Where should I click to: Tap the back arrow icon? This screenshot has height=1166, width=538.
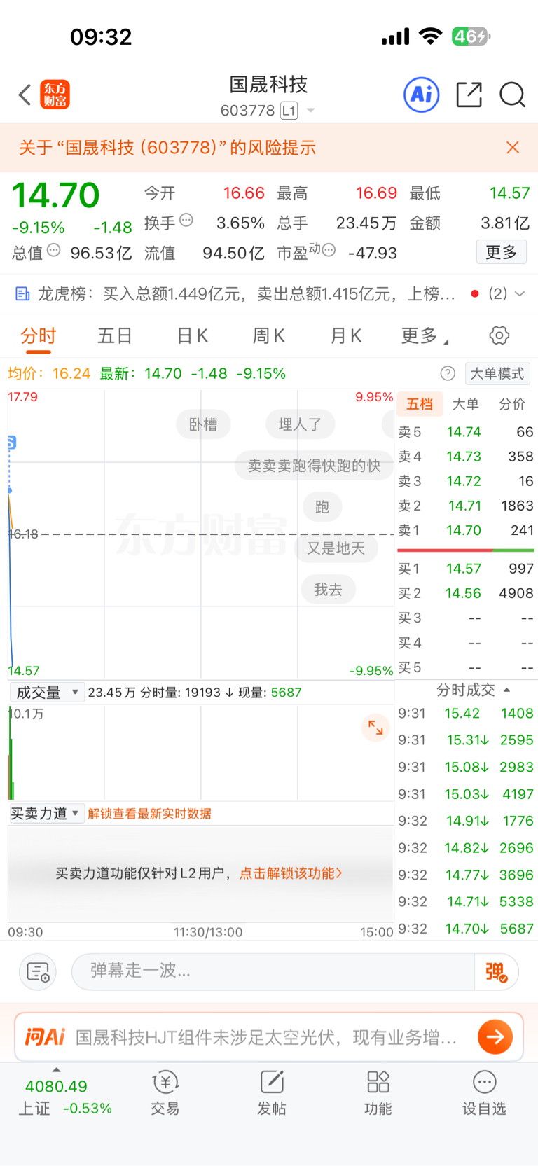[25, 95]
